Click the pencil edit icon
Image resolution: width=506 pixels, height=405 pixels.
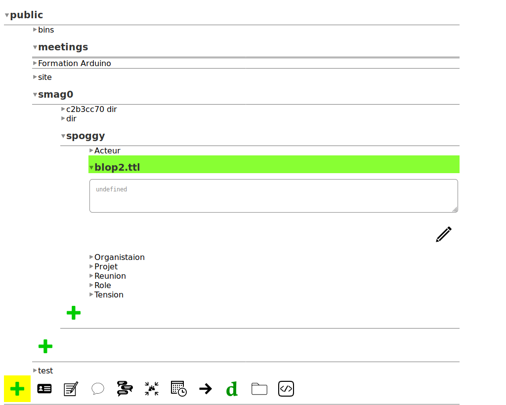coord(443,234)
